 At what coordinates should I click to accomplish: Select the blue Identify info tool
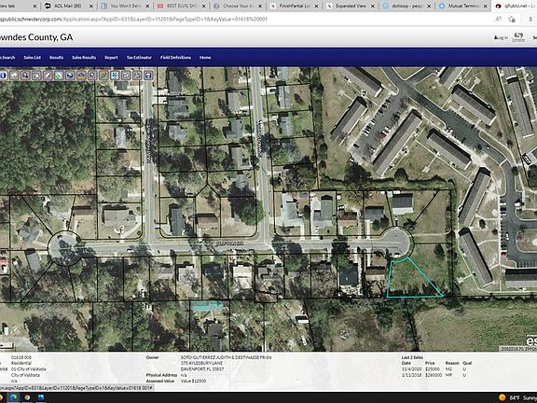(x=4, y=76)
